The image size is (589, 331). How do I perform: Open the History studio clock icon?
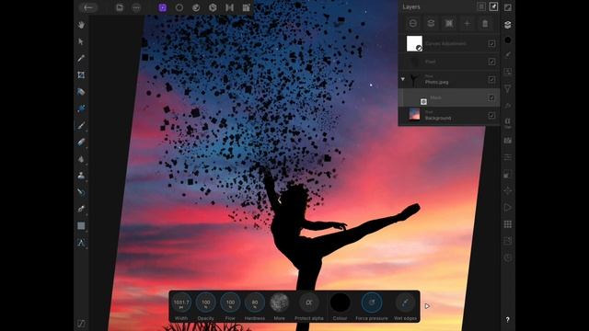tap(507, 257)
